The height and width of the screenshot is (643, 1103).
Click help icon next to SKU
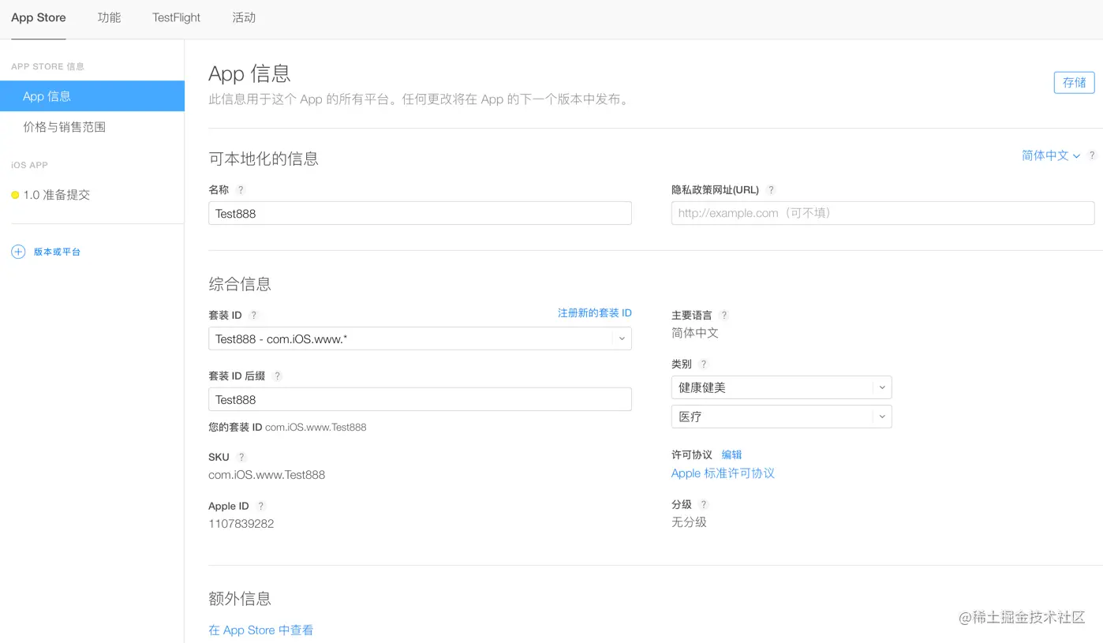241,458
